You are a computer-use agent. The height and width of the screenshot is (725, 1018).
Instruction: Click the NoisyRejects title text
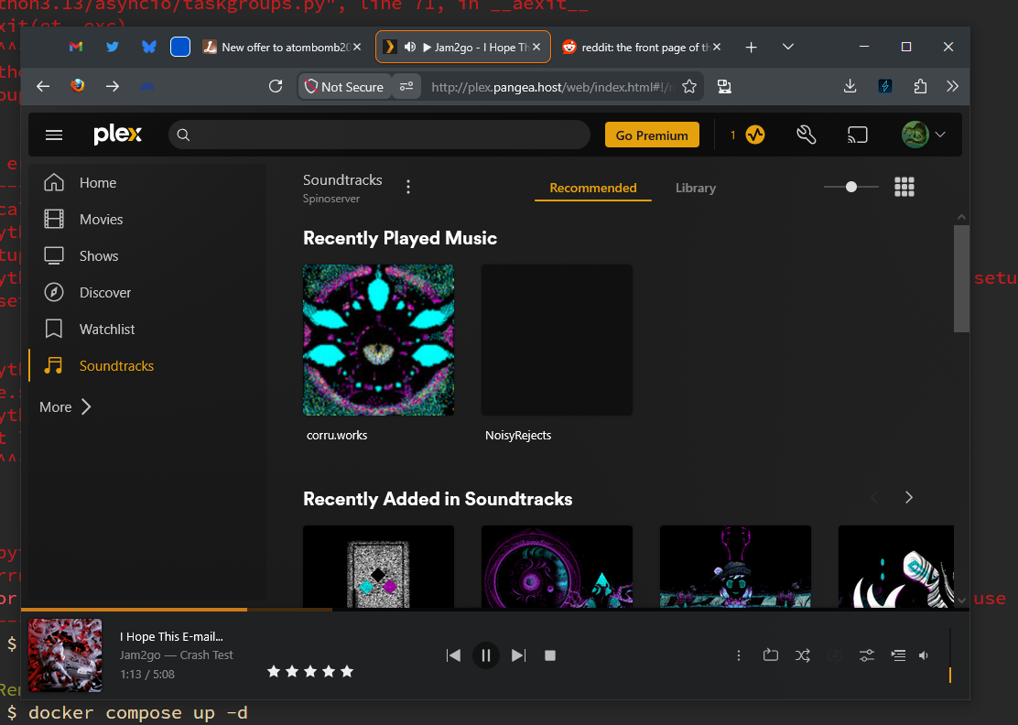coord(518,436)
